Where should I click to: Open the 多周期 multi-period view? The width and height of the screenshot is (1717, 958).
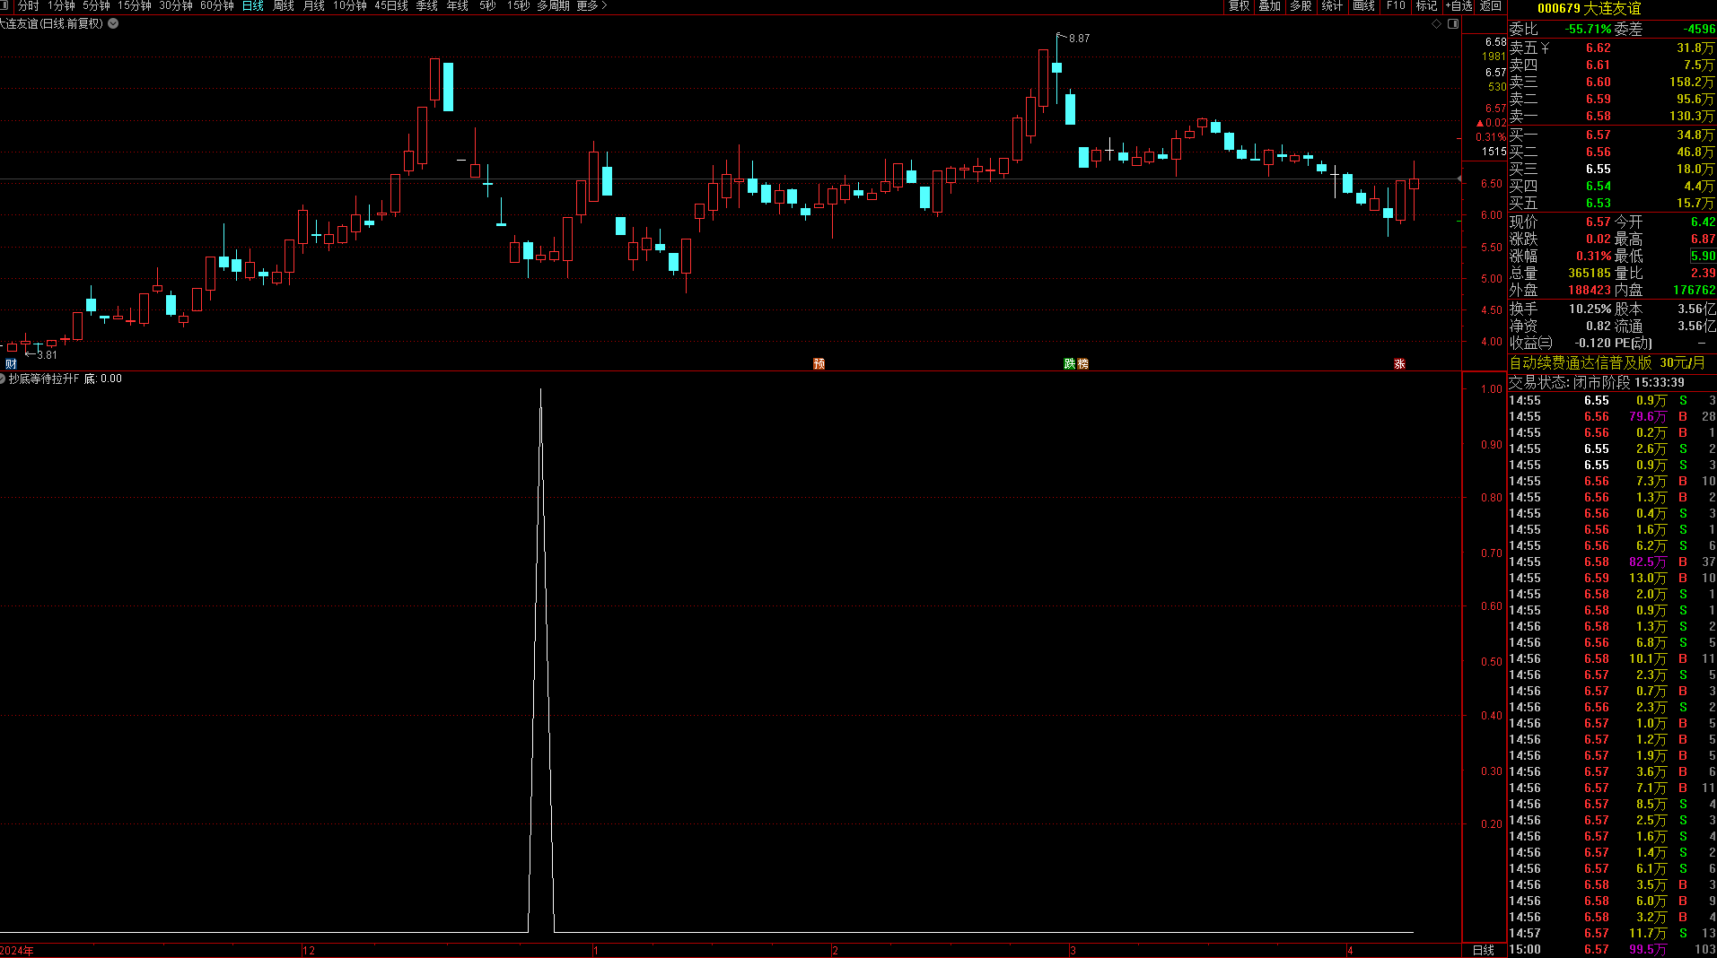click(554, 5)
